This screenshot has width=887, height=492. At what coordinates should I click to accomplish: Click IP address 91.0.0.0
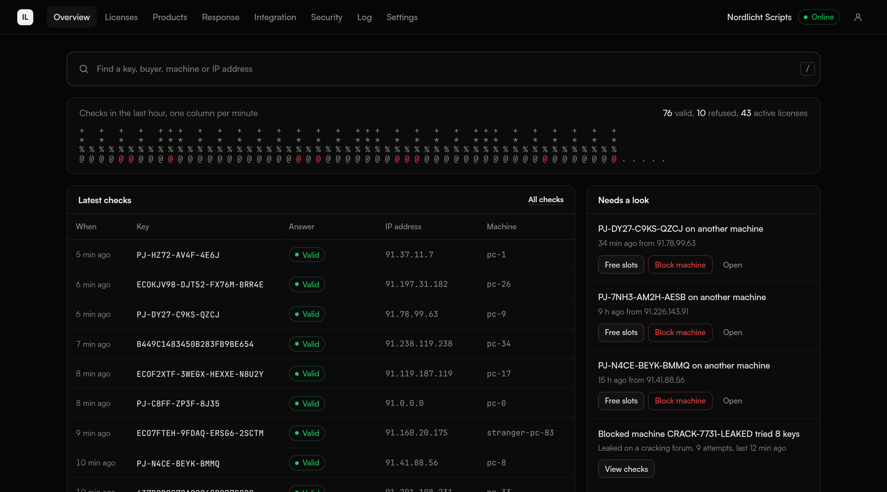pos(405,403)
